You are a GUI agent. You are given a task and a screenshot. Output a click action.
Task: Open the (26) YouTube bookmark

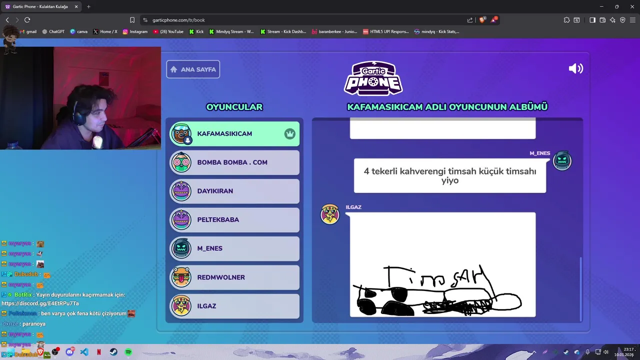(168, 31)
